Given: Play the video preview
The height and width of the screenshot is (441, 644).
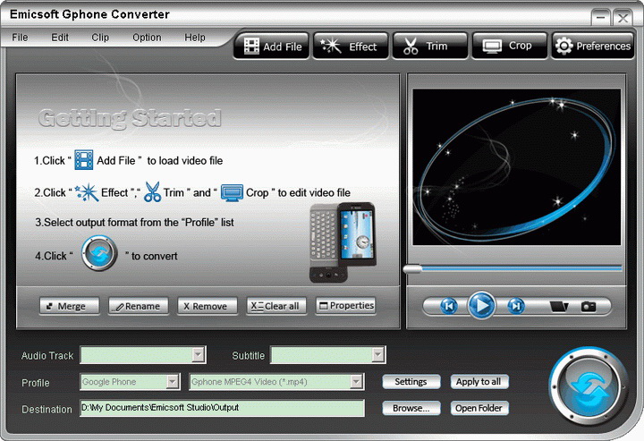Looking at the screenshot, I should (481, 306).
